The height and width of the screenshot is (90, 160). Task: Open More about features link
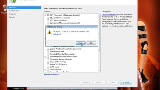(51, 74)
